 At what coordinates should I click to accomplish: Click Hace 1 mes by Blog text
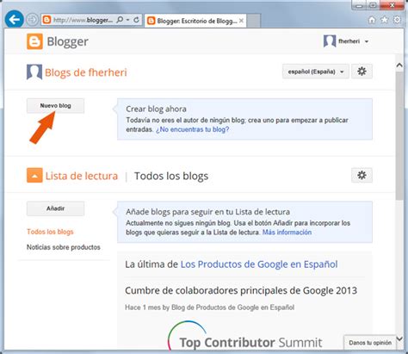tap(209, 307)
